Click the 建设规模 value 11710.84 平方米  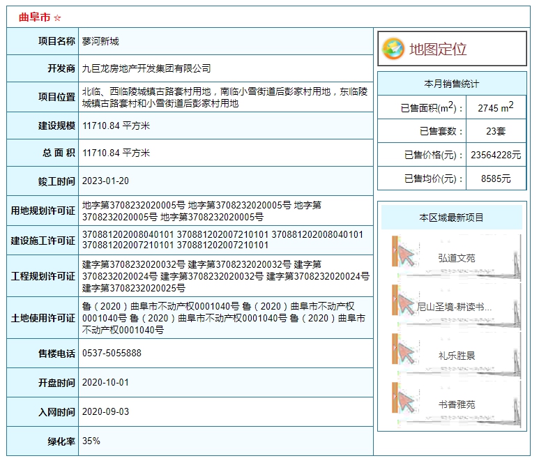point(116,126)
